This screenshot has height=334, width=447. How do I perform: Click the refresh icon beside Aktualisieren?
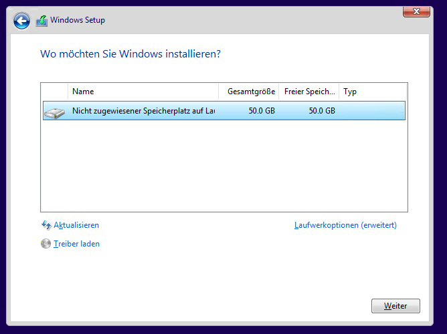pyautogui.click(x=46, y=226)
